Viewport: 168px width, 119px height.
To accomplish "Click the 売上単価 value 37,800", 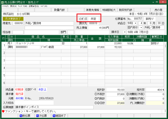I will (79, 47).
